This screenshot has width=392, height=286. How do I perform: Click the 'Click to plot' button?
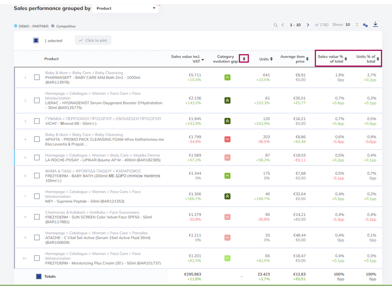tap(93, 40)
